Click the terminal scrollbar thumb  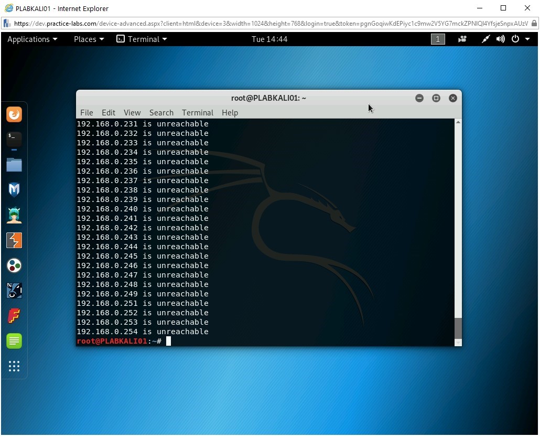[x=458, y=328]
